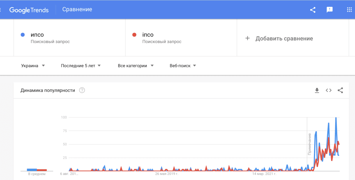Open the Веб-поиск search type dropdown
The width and height of the screenshot is (355, 180).
183,66
